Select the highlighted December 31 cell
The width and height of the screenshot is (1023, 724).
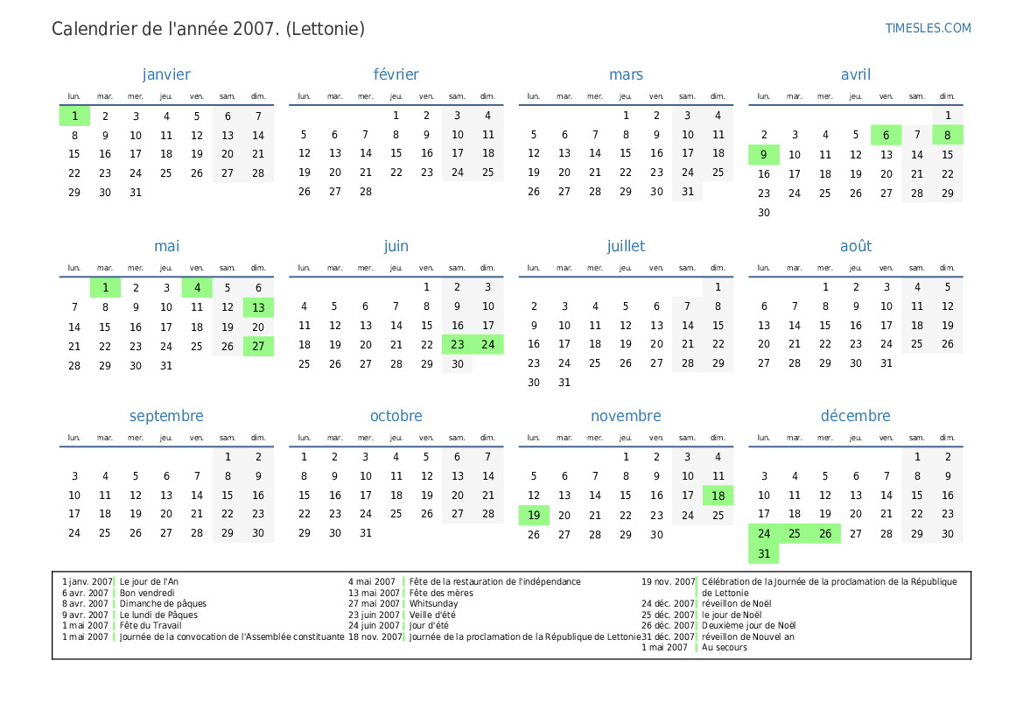tap(763, 553)
